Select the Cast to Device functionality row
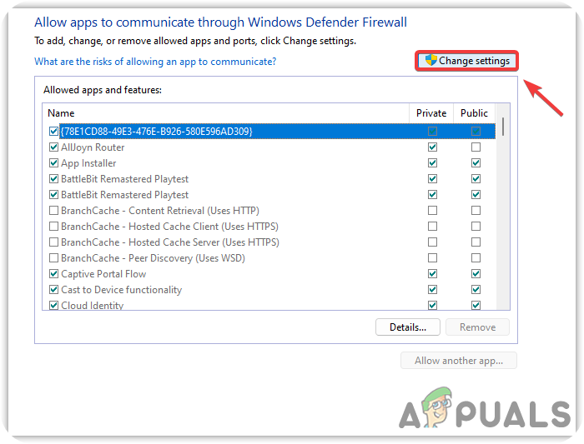This screenshot has height=444, width=584. tap(272, 290)
